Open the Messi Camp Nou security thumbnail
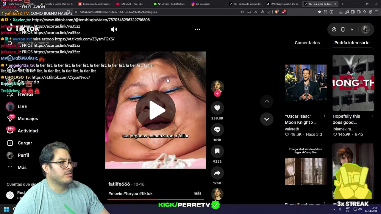This screenshot has width=381, height=214. (306, 171)
